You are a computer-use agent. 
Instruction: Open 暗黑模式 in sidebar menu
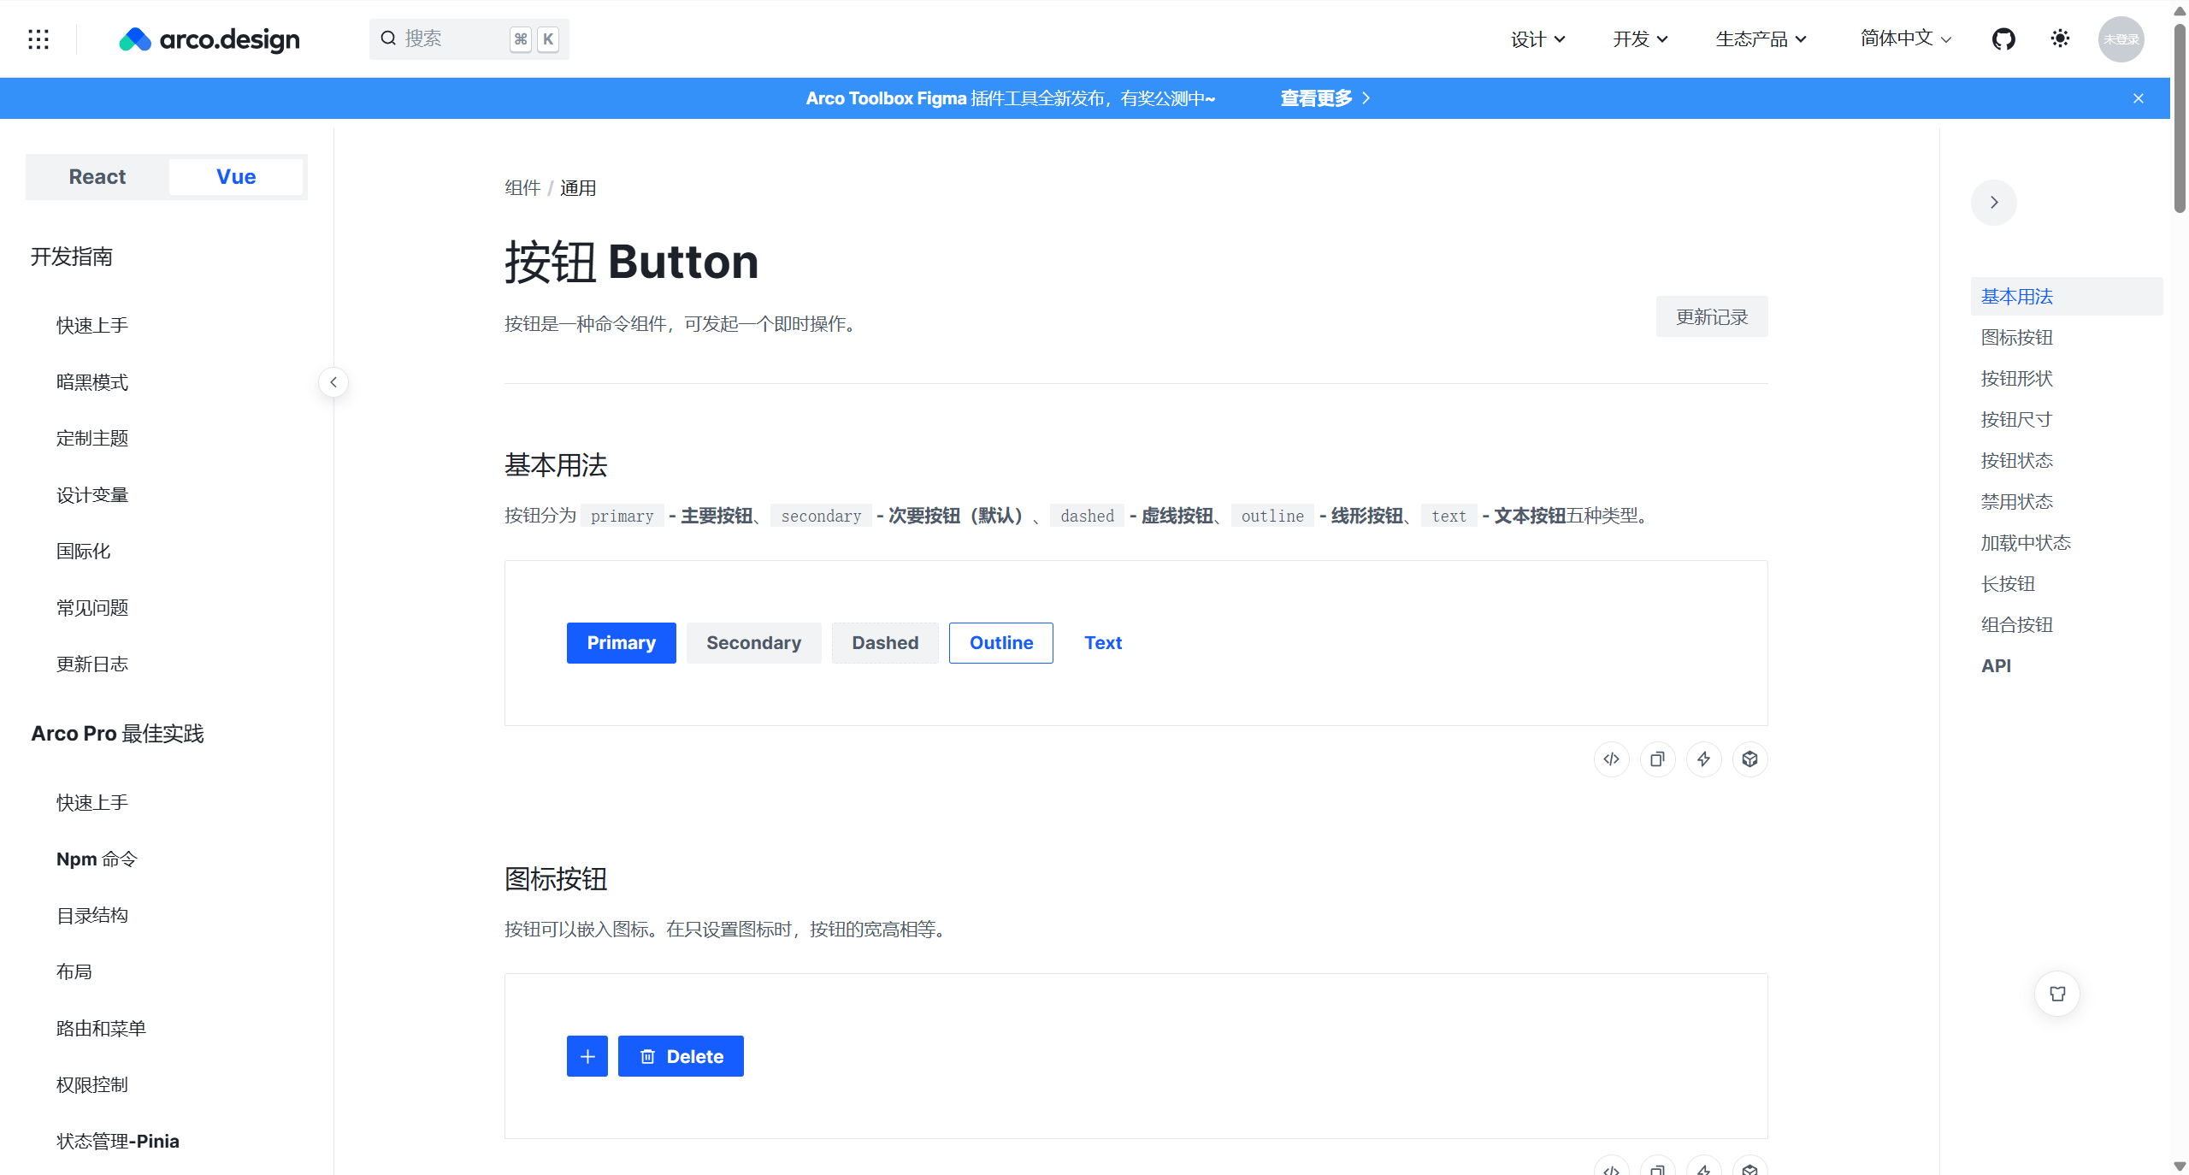(x=92, y=382)
